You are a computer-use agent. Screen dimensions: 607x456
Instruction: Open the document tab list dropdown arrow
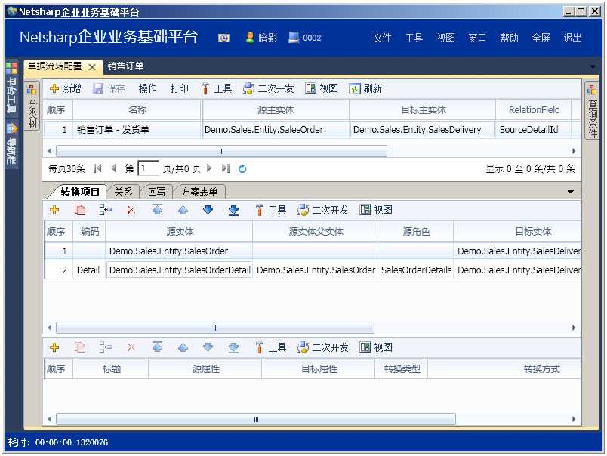point(593,67)
